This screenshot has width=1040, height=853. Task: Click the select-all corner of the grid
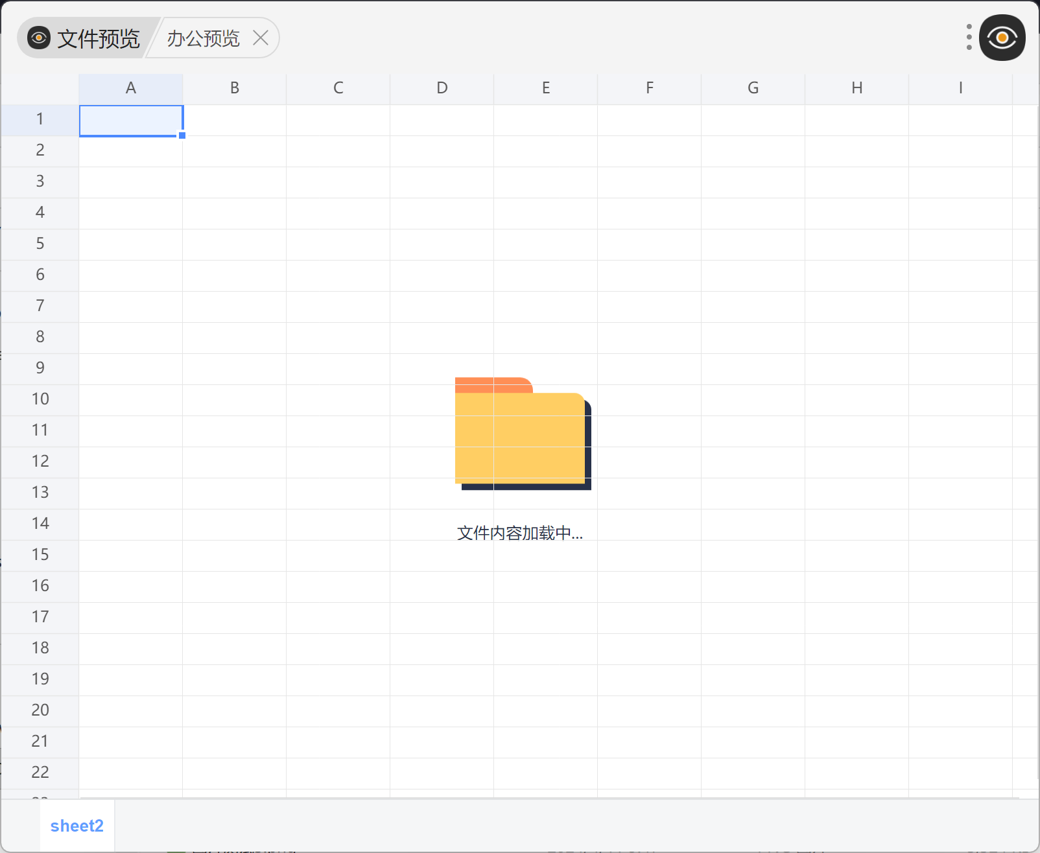point(40,89)
